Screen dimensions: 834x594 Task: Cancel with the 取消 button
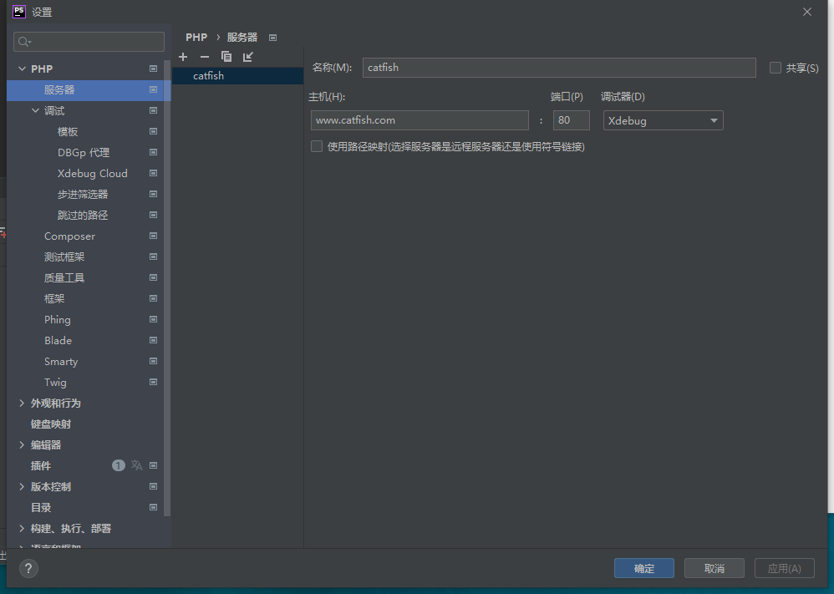point(714,568)
